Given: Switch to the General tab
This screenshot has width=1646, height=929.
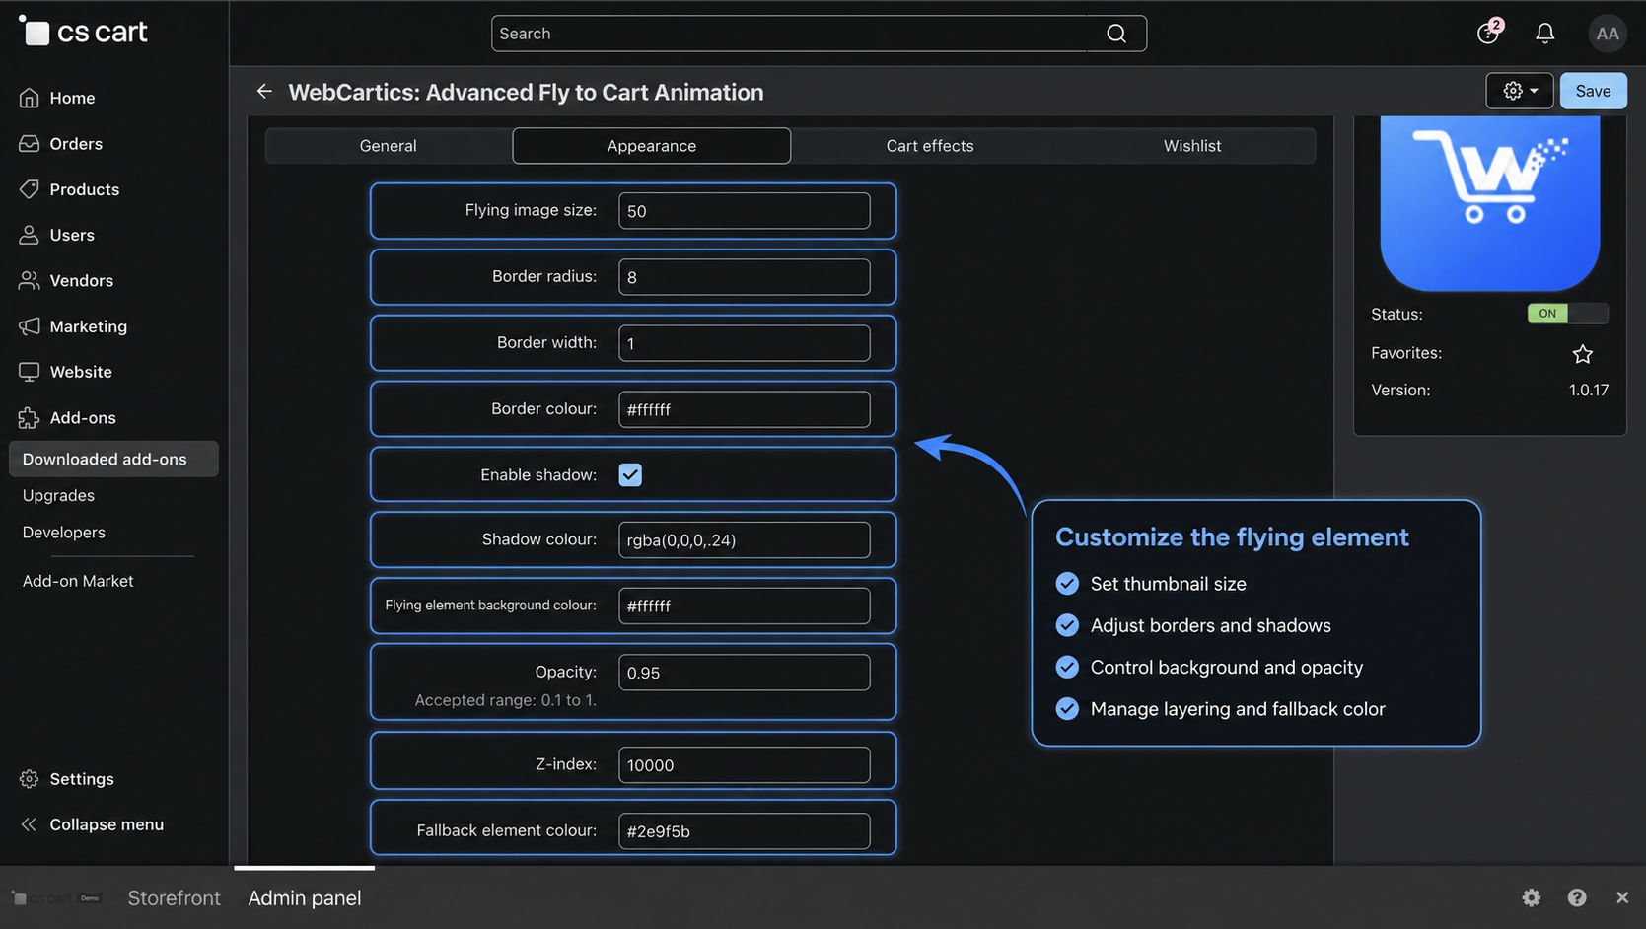Looking at the screenshot, I should (388, 146).
